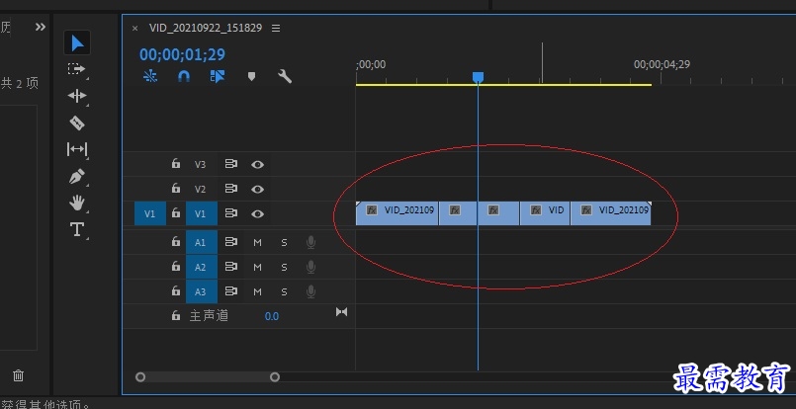Toggle sync lock for track V1
796x409 pixels.
tap(231, 213)
